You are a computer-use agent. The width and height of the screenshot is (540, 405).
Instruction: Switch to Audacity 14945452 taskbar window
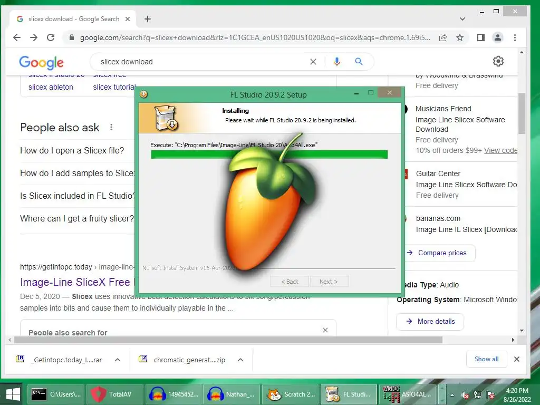[173, 394]
